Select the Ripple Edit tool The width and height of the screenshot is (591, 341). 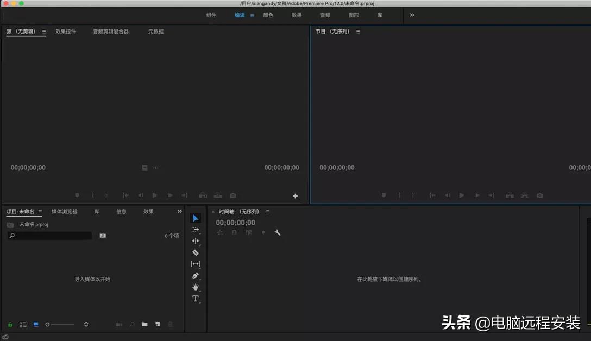pyautogui.click(x=196, y=241)
